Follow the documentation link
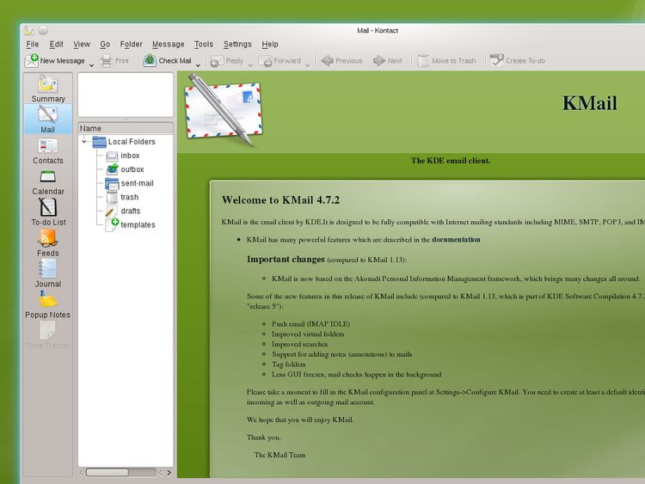 [x=456, y=240]
